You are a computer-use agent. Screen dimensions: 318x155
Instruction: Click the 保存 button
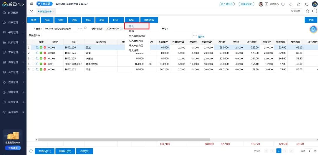pos(47,20)
